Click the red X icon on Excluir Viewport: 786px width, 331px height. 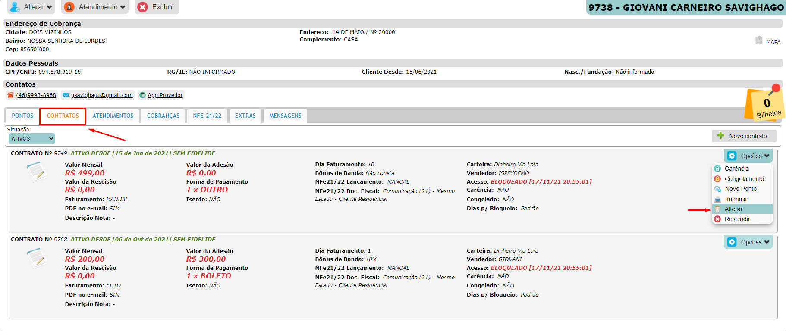143,7
